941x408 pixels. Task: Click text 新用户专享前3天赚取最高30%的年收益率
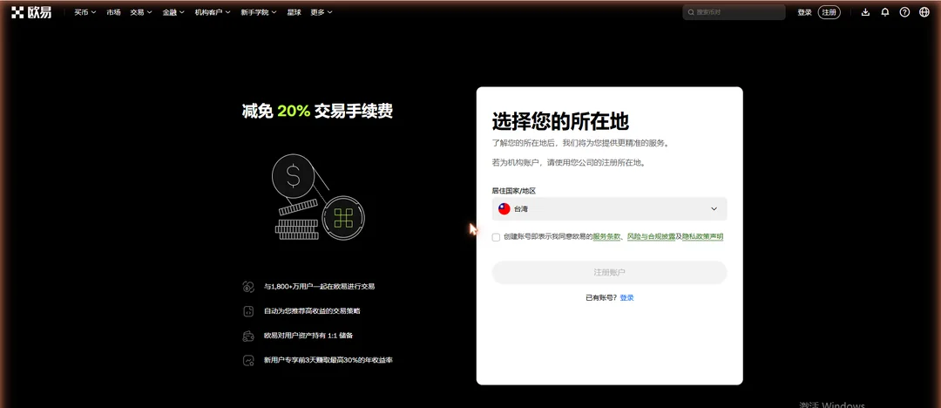[x=328, y=360]
